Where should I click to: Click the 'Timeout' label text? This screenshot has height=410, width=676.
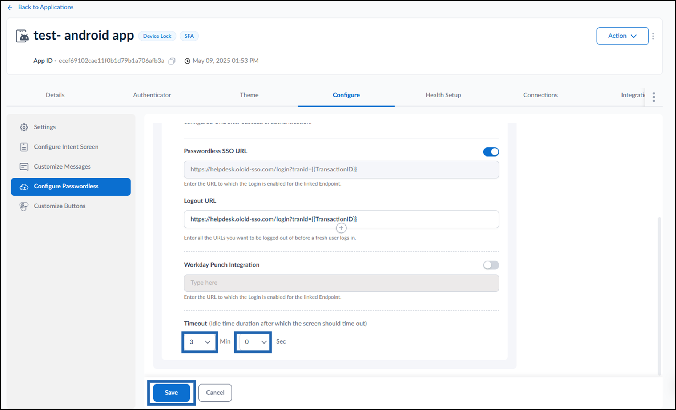195,324
